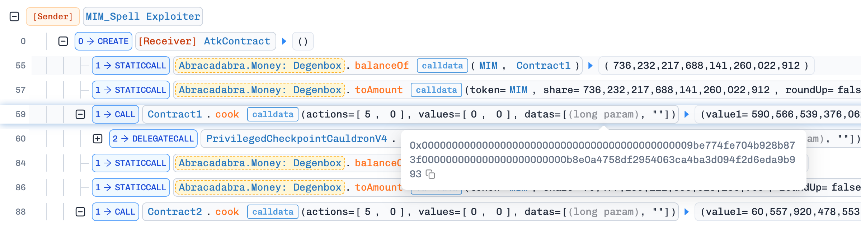Click the () result of CREATE row
Image resolution: width=861 pixels, height=225 pixels.
[303, 41]
